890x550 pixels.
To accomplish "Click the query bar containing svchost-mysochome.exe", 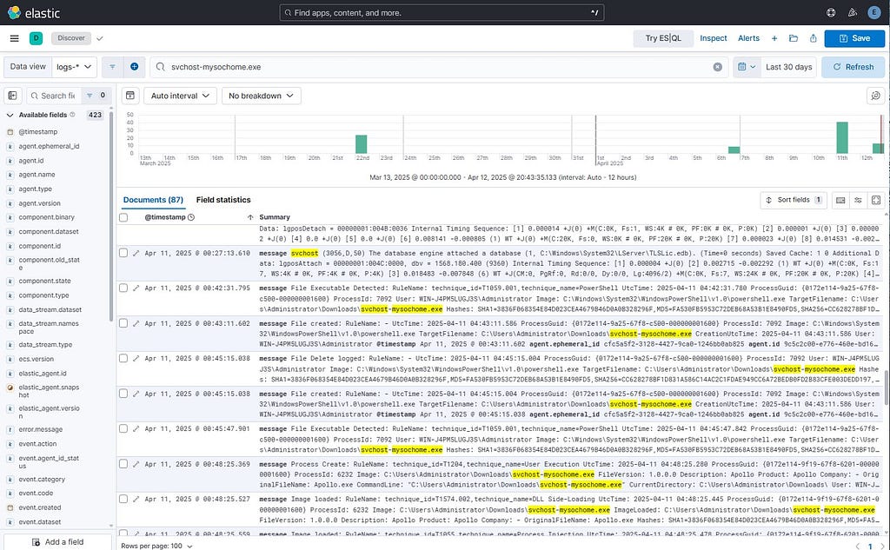I will click(x=439, y=67).
